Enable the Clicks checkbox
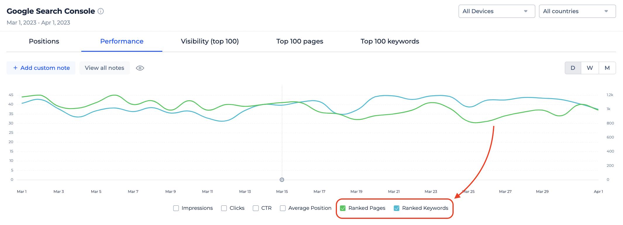623x225 pixels. 224,208
